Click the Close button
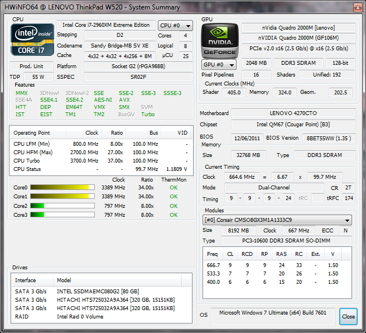This screenshot has height=333, width=366. 348,316
